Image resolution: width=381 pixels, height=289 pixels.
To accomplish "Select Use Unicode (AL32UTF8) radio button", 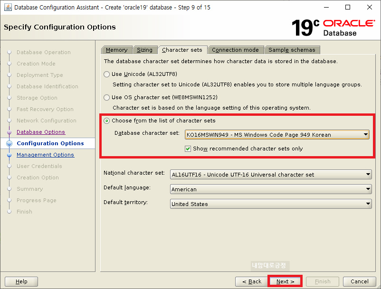I will point(106,74).
